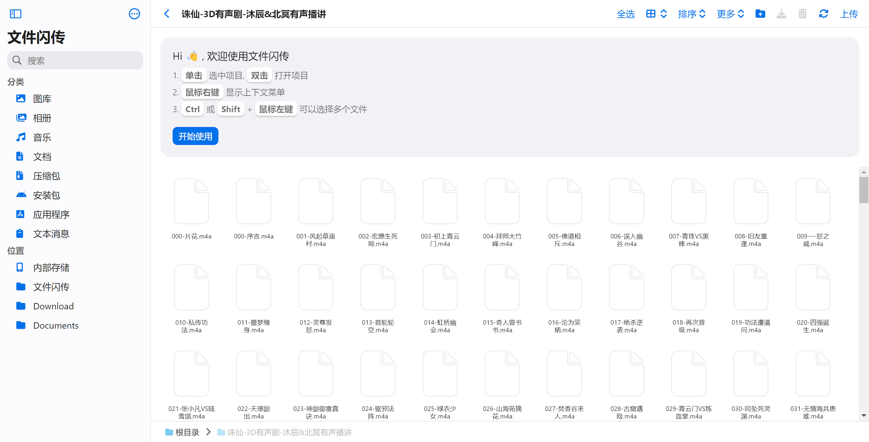Select file 000-片花.m4a
The width and height of the screenshot is (869, 442).
tap(191, 209)
